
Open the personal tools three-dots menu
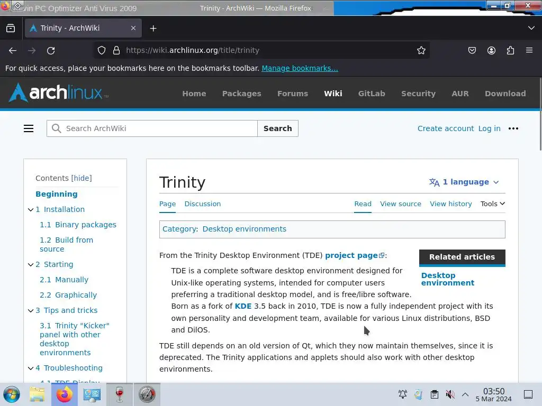point(513,128)
